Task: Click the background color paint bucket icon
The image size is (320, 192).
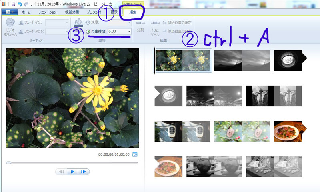Action: click(79, 22)
